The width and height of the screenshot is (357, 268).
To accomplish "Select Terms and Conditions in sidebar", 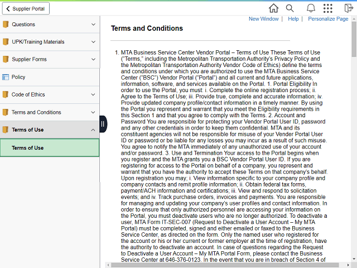I will click(x=50, y=112).
